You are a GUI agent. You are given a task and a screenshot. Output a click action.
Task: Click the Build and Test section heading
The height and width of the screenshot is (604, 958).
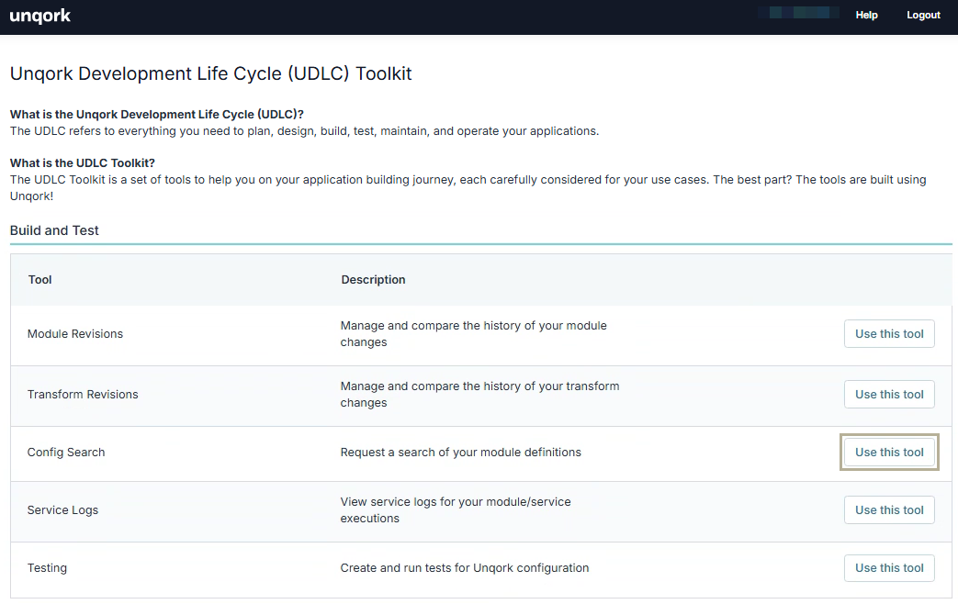click(x=53, y=230)
